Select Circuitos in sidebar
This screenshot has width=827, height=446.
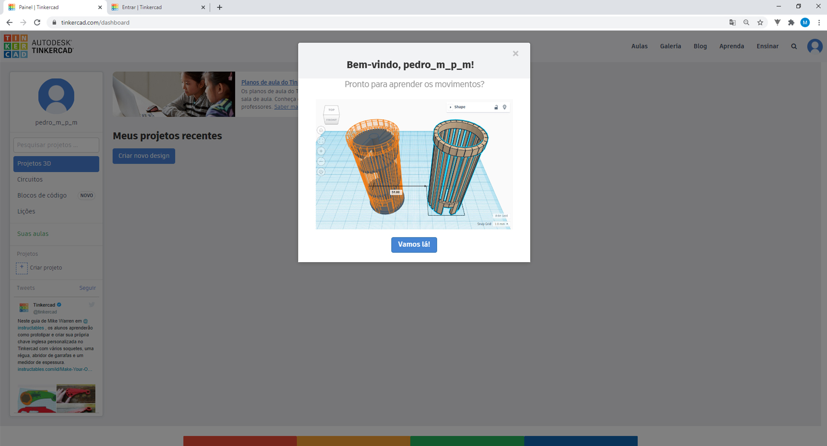30,180
